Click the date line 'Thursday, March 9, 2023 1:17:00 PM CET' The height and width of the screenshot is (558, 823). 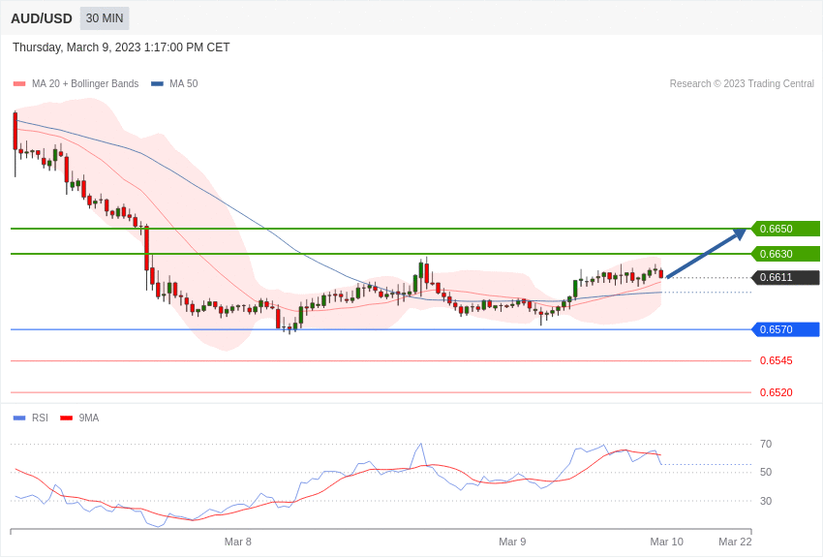point(121,47)
